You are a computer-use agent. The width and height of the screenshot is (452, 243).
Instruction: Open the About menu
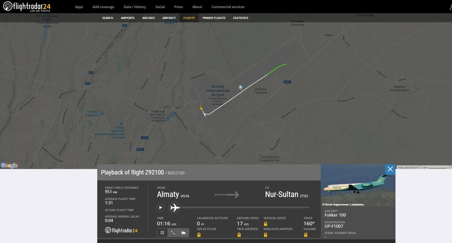coord(197,7)
